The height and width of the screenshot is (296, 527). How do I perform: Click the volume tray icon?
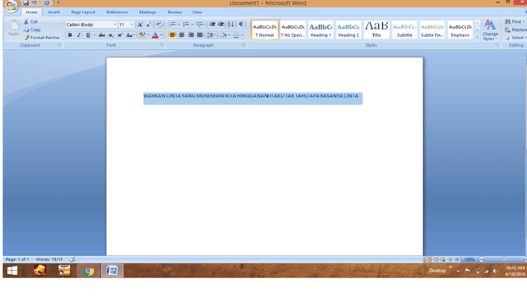point(496,271)
